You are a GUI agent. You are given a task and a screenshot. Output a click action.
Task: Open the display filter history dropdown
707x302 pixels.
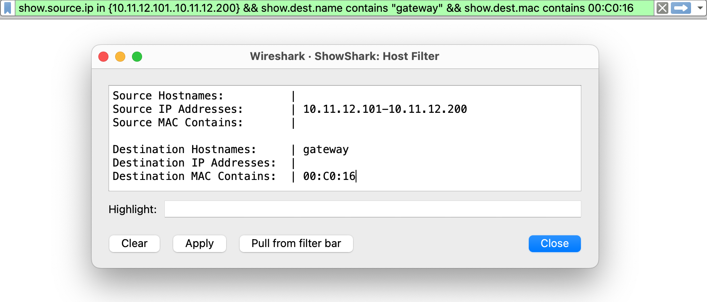700,8
